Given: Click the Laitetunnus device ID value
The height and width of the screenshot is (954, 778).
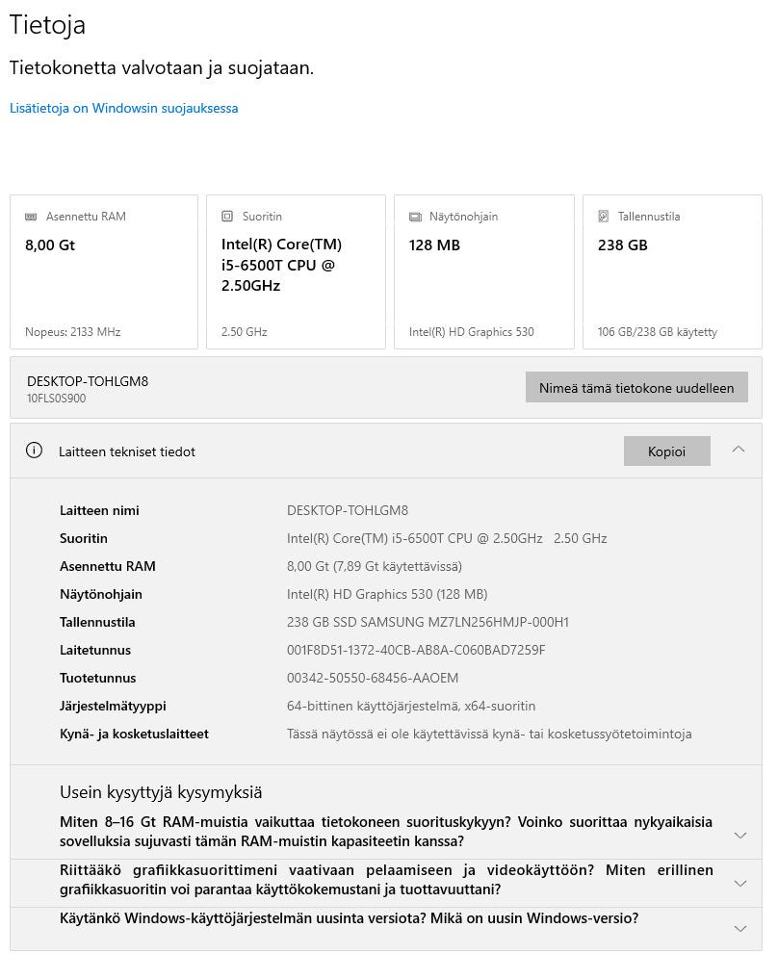Looking at the screenshot, I should tap(416, 650).
